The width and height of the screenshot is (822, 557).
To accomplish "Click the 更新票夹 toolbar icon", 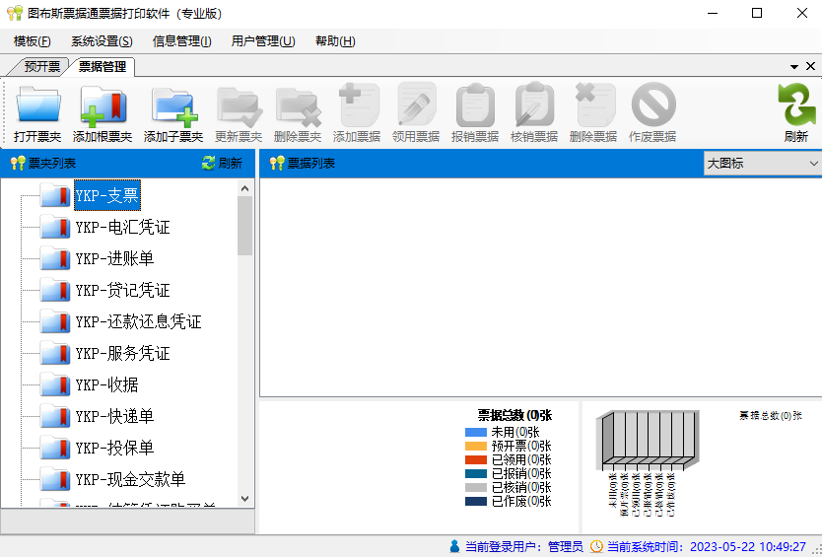I will (x=239, y=106).
